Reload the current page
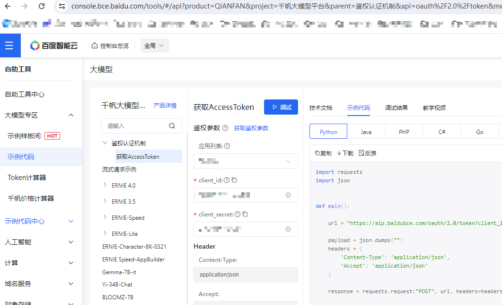Viewport: 502px width, 305px height. pos(42,6)
